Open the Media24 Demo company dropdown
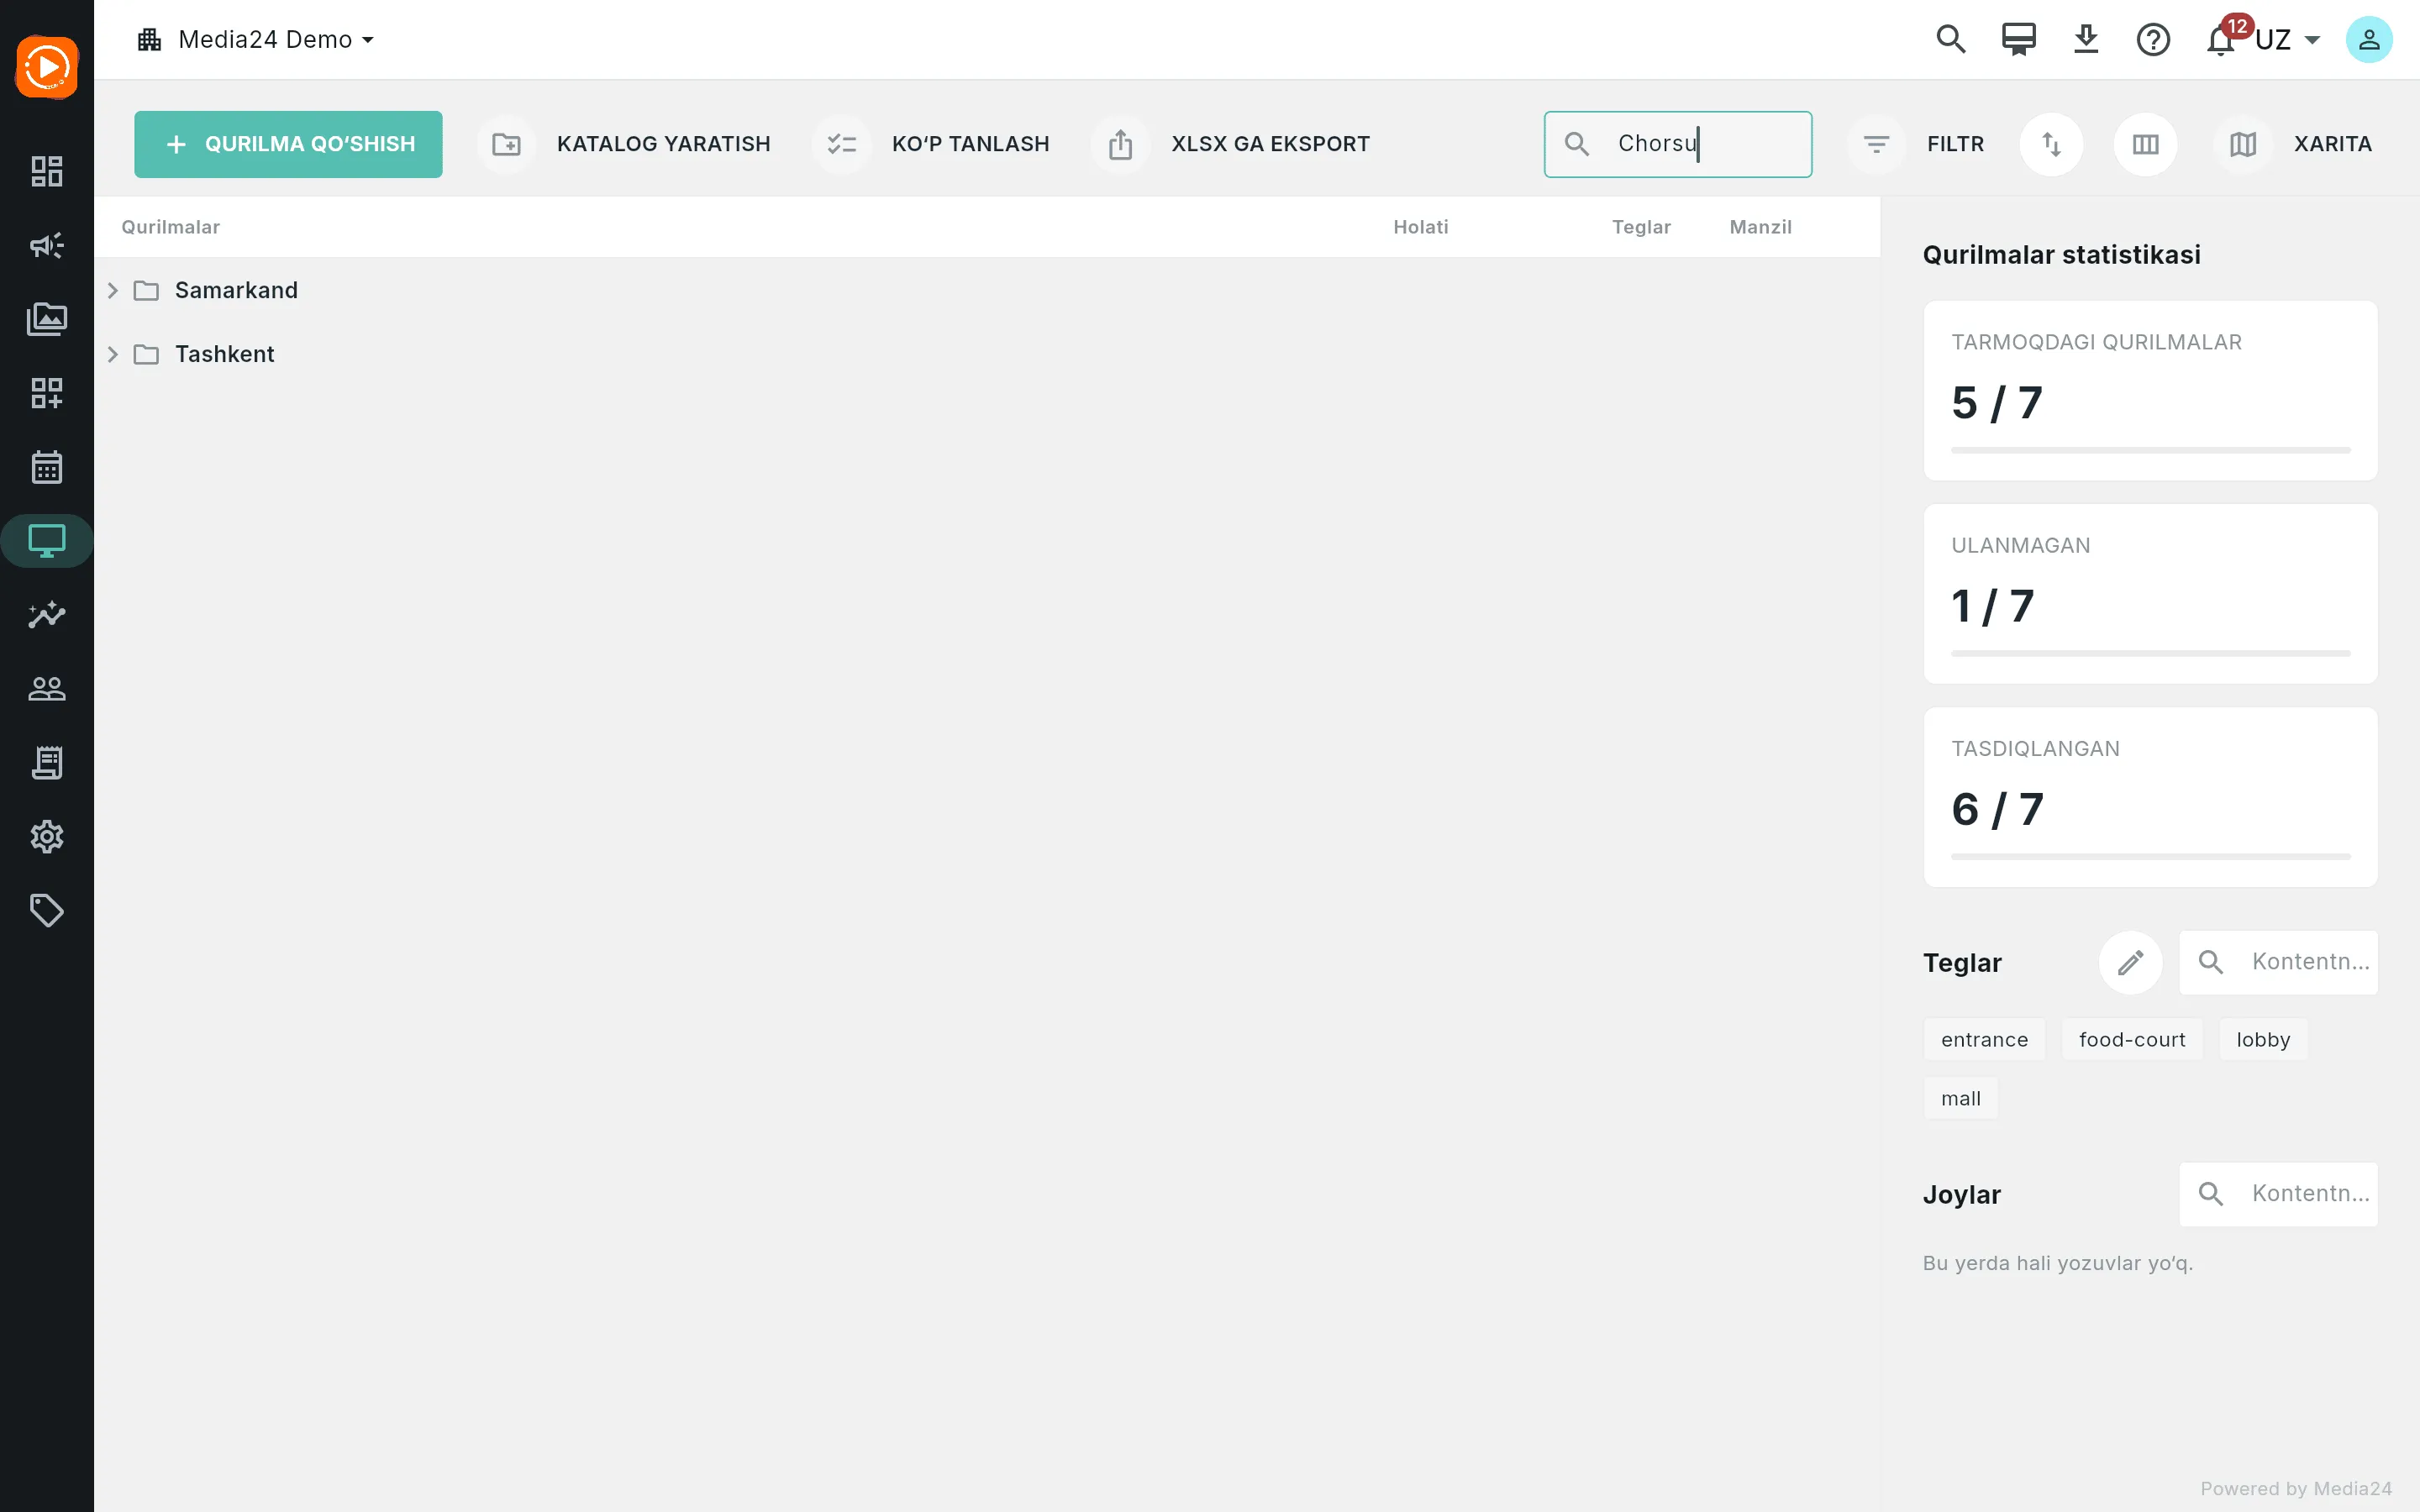The width and height of the screenshot is (2420, 1512). tap(276, 40)
